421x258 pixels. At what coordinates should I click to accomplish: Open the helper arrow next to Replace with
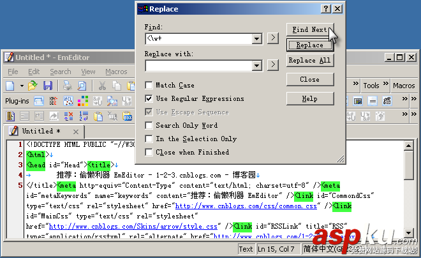click(x=273, y=64)
